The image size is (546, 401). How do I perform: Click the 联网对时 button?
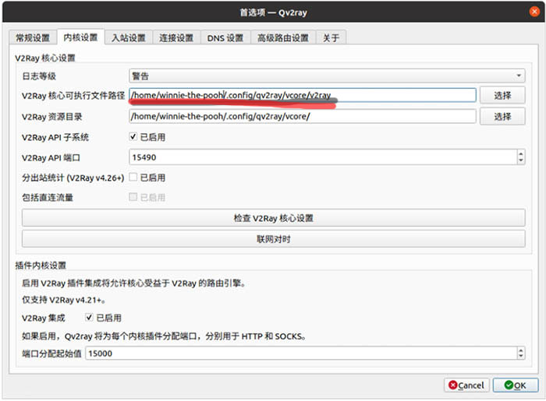point(273,239)
